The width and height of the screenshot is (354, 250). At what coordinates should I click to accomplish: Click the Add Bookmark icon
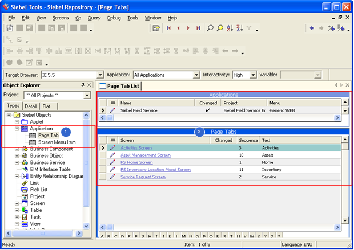pos(331,28)
